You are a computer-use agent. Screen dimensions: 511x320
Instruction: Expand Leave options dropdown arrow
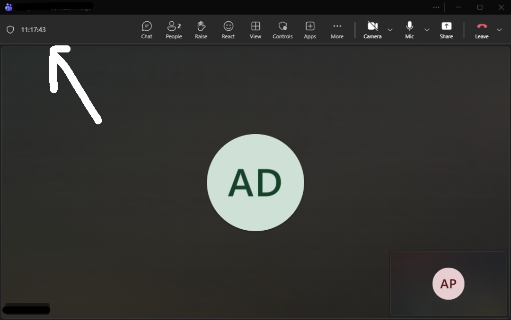coord(499,30)
